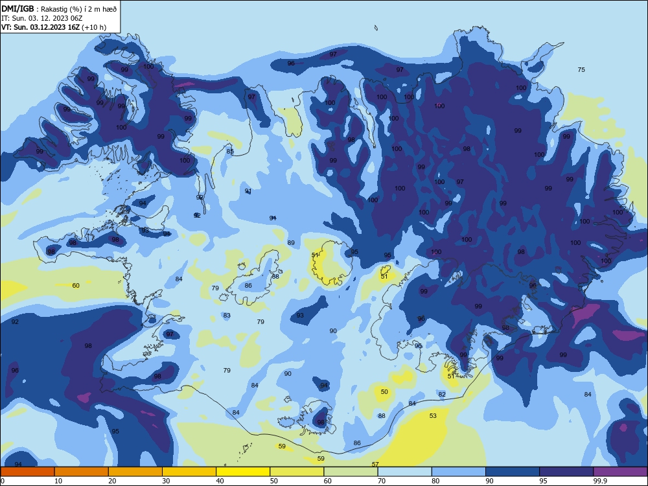Image resolution: width=648 pixels, height=486 pixels.
Task: Select the legend tick label '99.9'
Action: [600, 481]
